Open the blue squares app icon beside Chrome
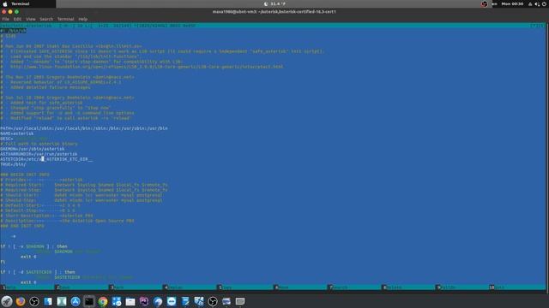The image size is (549, 308). pos(117,301)
